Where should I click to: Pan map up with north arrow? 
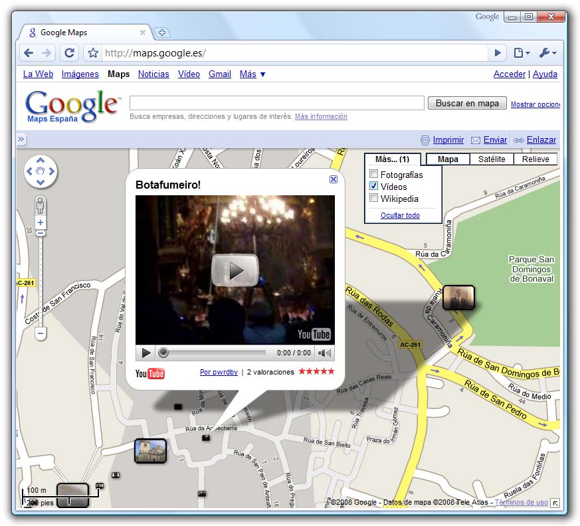(41, 161)
